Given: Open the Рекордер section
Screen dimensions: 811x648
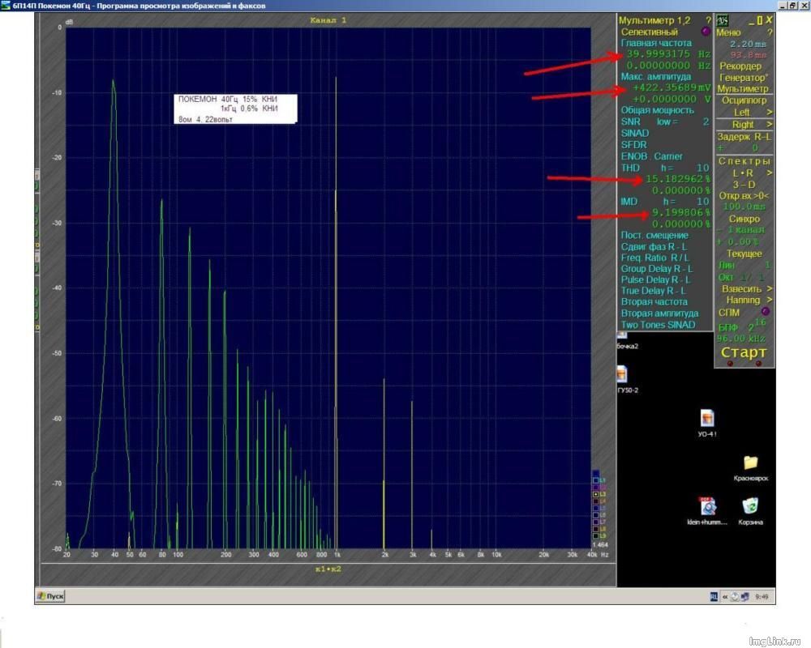Looking at the screenshot, I should point(740,66).
